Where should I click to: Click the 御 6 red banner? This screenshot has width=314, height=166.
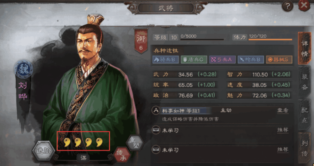tap(141, 41)
